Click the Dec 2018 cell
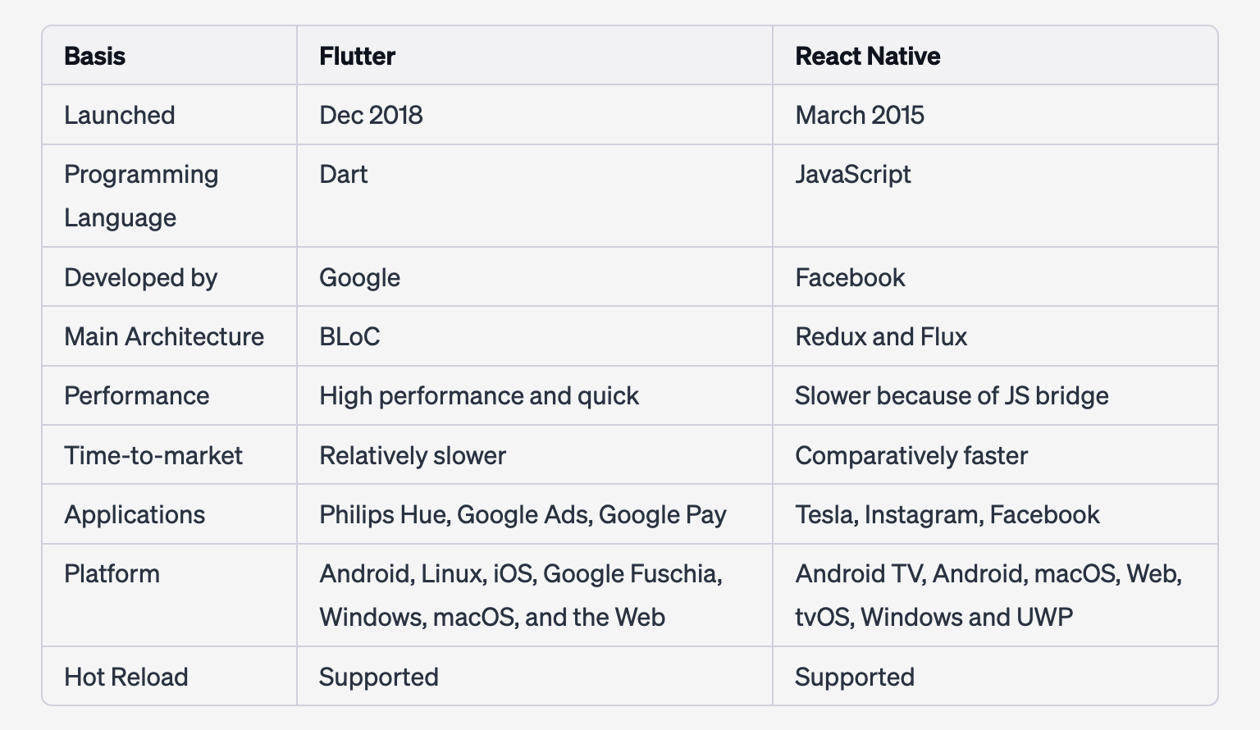Screen dimensions: 1260x730 click(371, 115)
